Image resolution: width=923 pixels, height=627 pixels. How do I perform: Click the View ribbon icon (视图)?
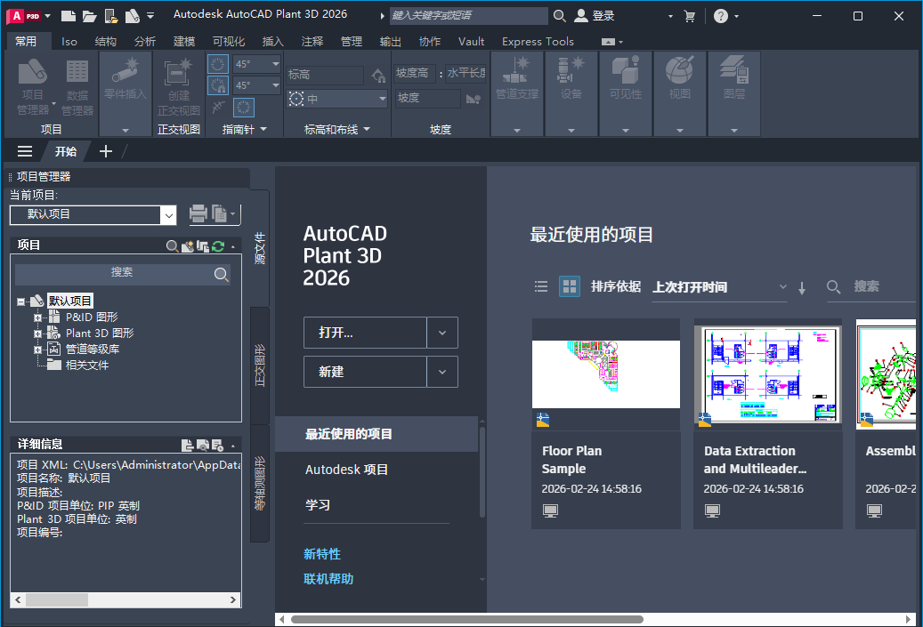(x=680, y=78)
